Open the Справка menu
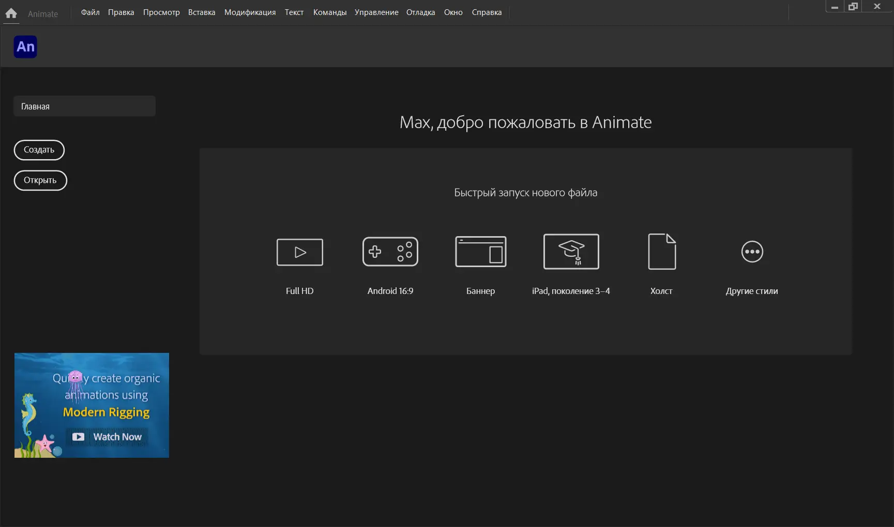This screenshot has height=527, width=894. 487,12
